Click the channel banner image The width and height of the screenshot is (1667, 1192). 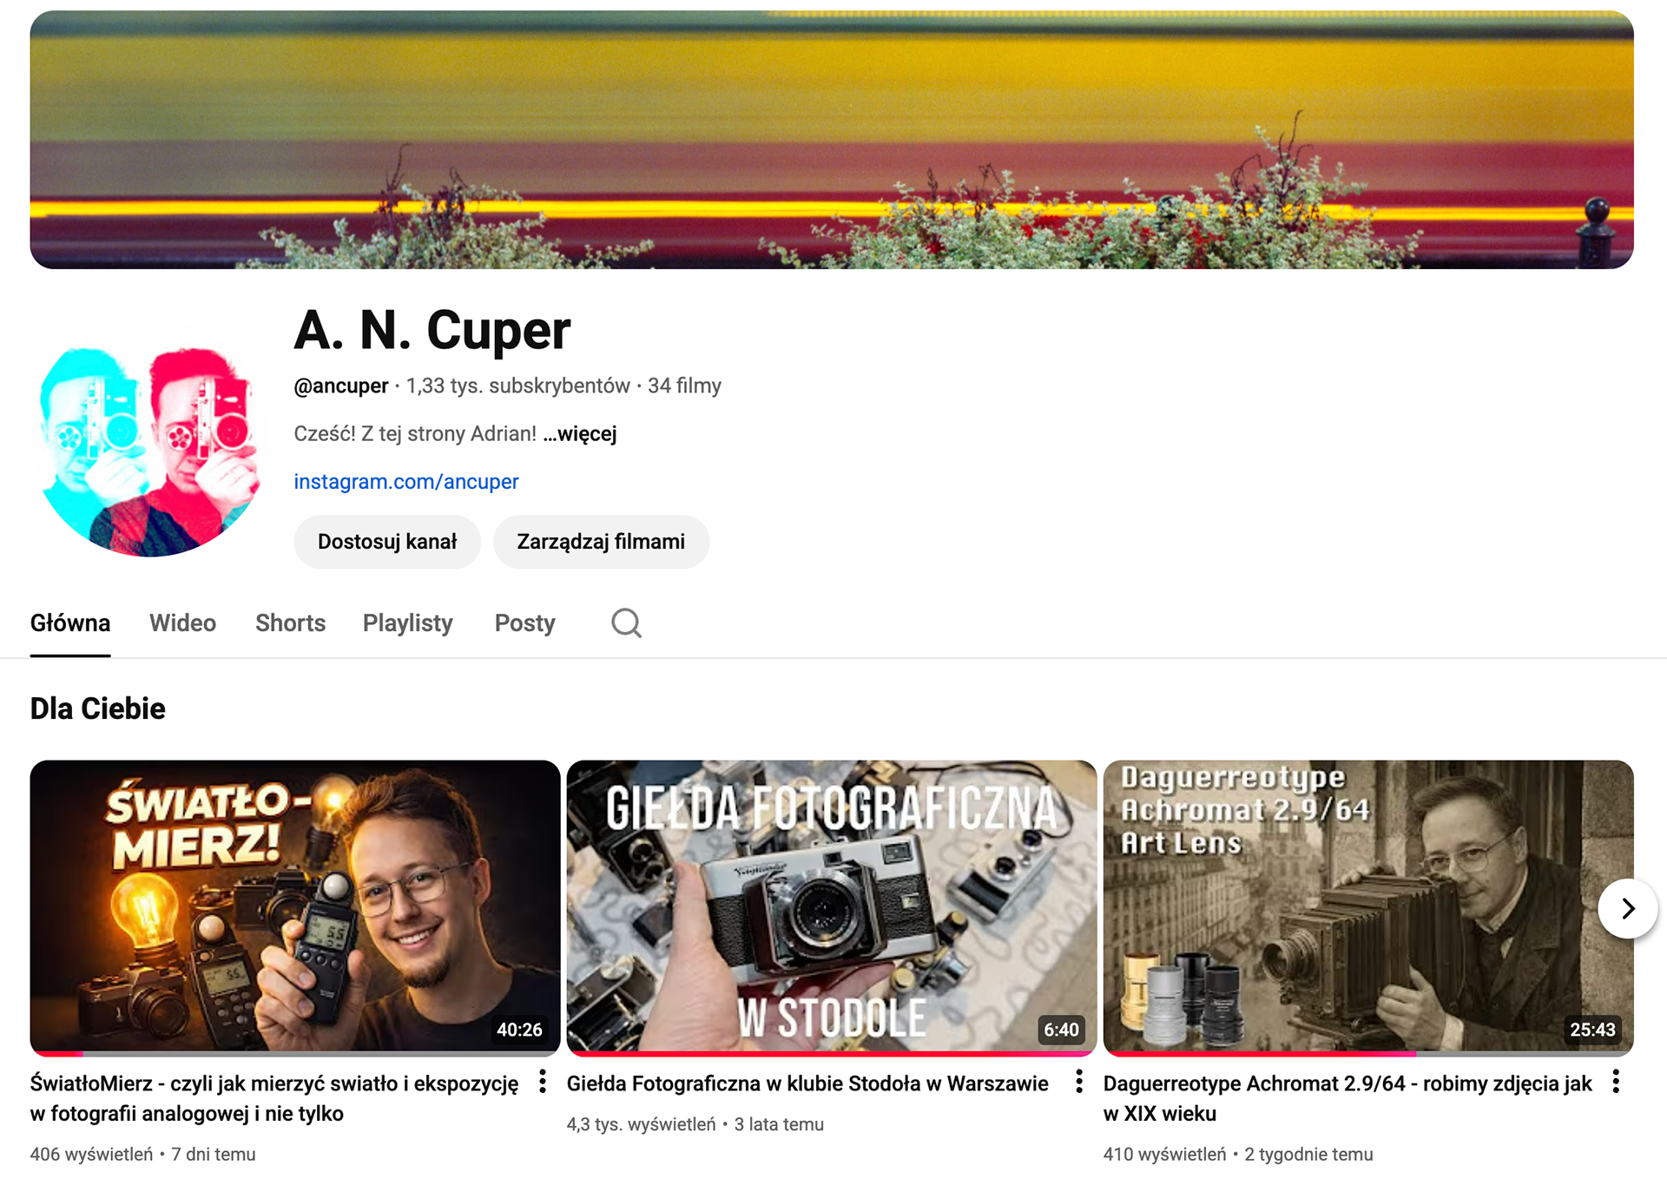831,140
